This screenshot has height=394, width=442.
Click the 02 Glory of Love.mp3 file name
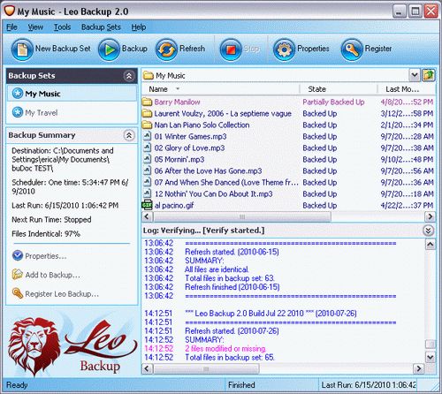189,148
